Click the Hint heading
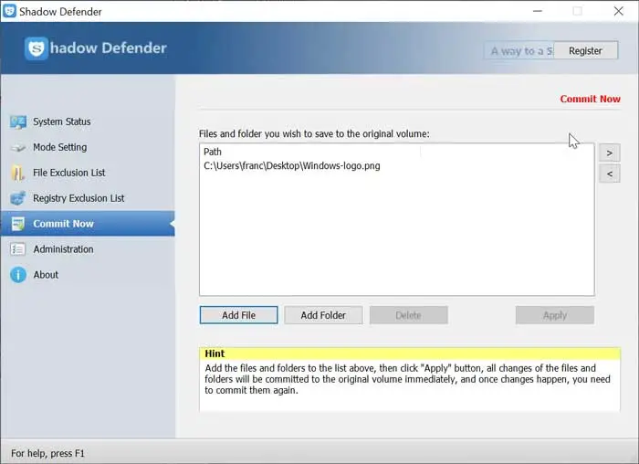Viewport: 639px width, 464px height. 215,353
